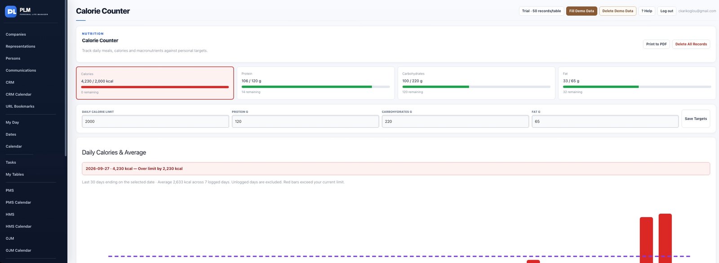Click the red Calories progress bar
Viewport: 719px width, 263px height.
coord(155,87)
